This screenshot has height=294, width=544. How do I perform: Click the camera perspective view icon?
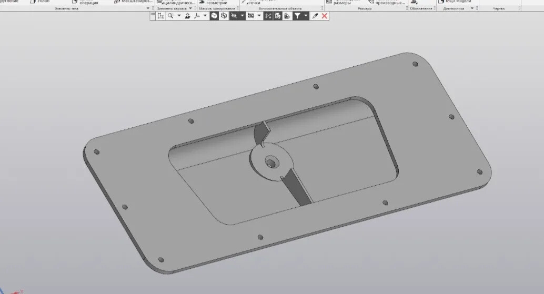[250, 16]
